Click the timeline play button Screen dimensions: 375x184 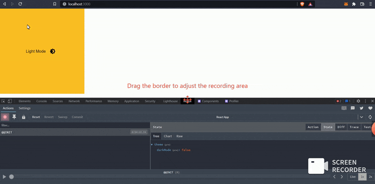pyautogui.click(x=4, y=177)
